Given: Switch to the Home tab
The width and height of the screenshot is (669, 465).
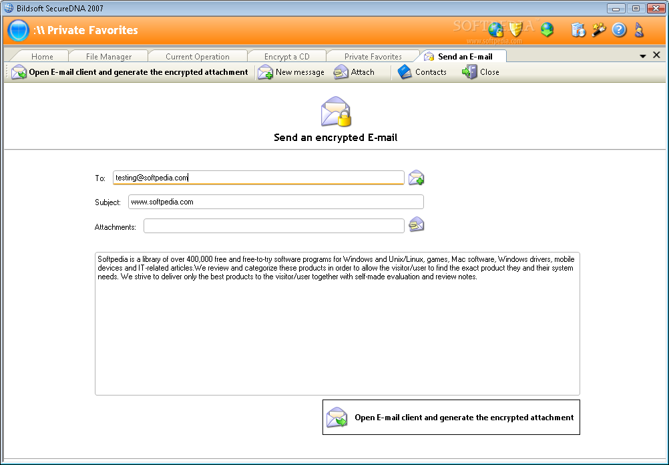Looking at the screenshot, I should coord(42,56).
